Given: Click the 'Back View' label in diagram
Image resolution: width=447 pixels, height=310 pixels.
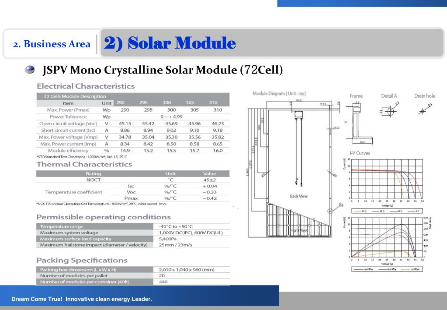Looking at the screenshot, I should [299, 196].
